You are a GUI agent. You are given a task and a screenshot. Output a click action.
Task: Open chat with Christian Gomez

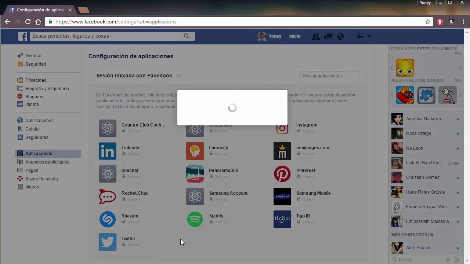click(426, 177)
